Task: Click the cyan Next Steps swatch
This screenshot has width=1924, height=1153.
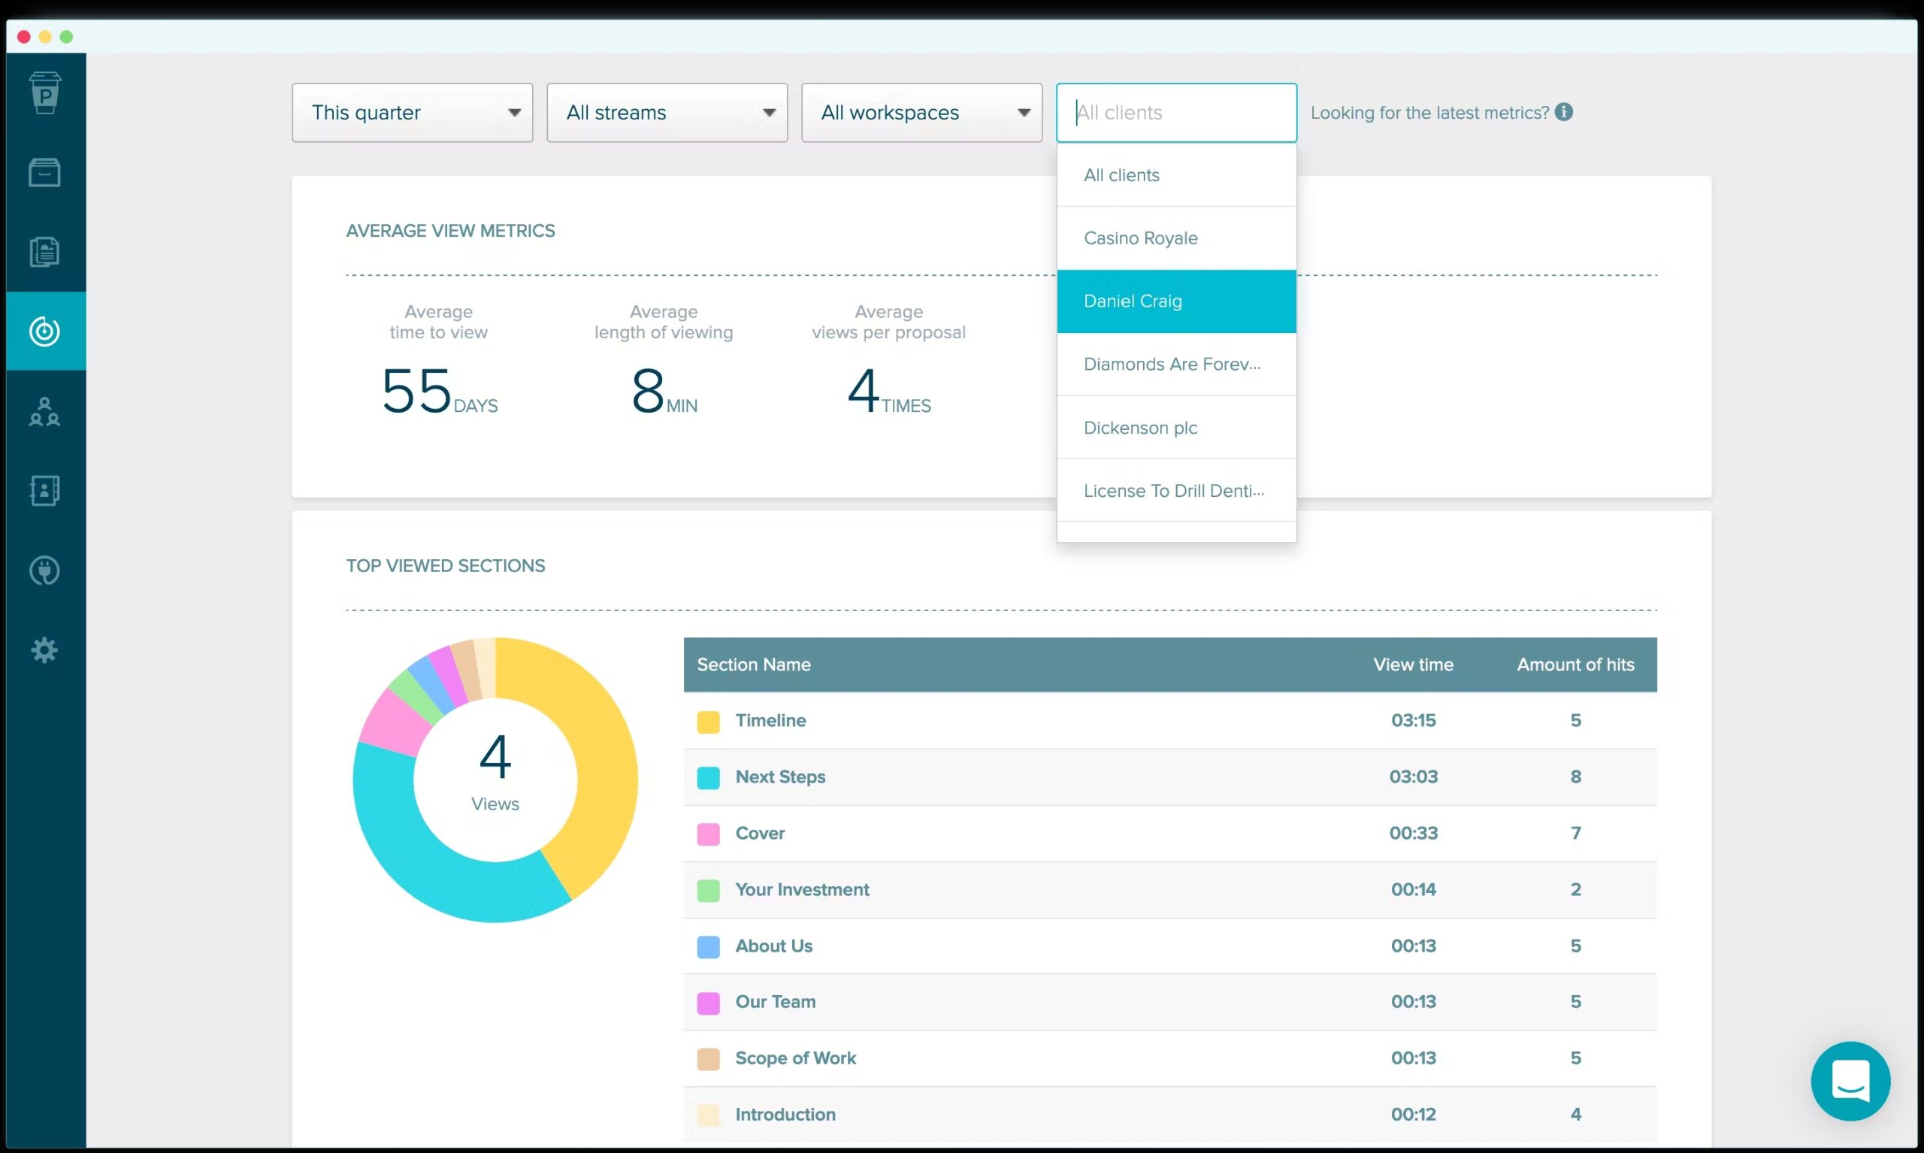Action: (x=709, y=778)
